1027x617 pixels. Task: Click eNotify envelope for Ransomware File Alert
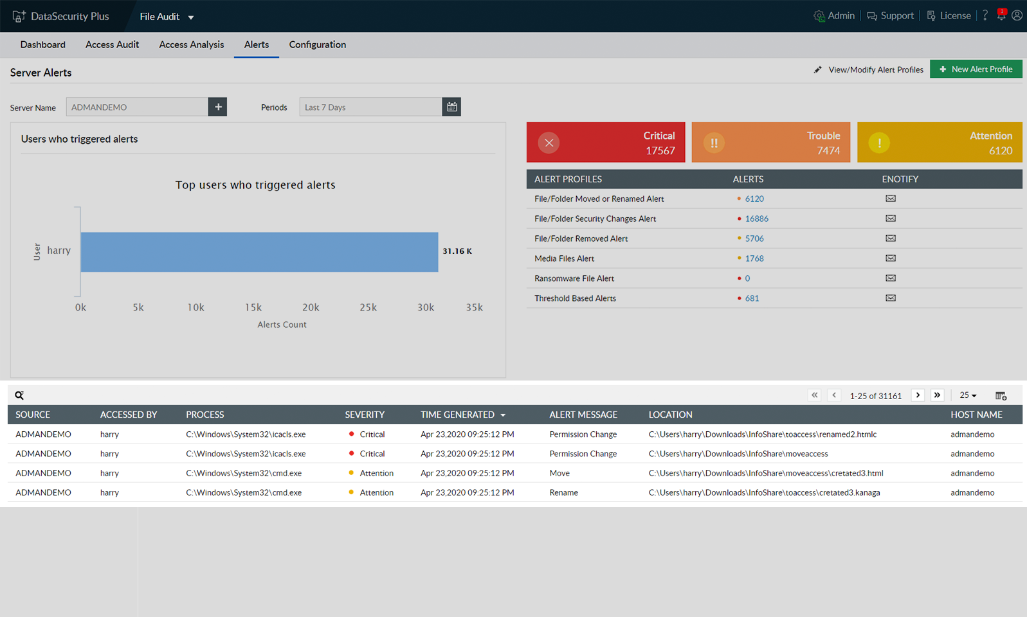pos(890,278)
